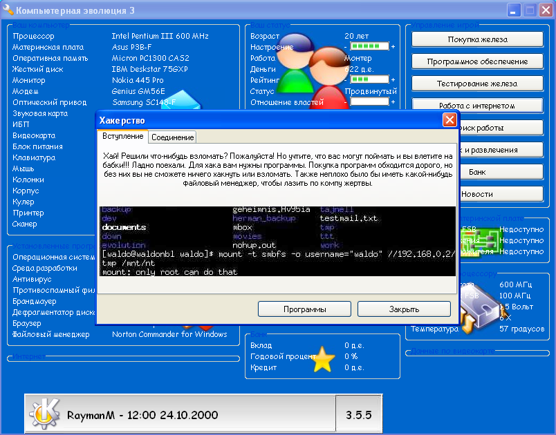Click the Отношение властей empty bar
Viewport: 556px width, 435px height.
click(369, 101)
